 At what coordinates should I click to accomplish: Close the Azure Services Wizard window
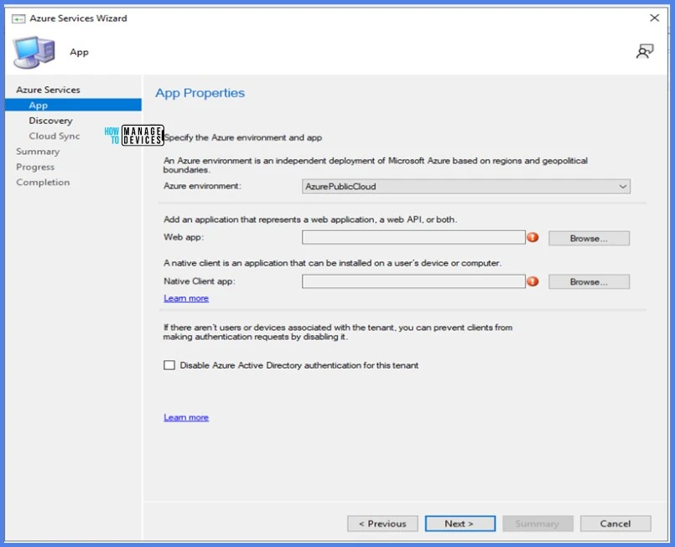coord(654,18)
